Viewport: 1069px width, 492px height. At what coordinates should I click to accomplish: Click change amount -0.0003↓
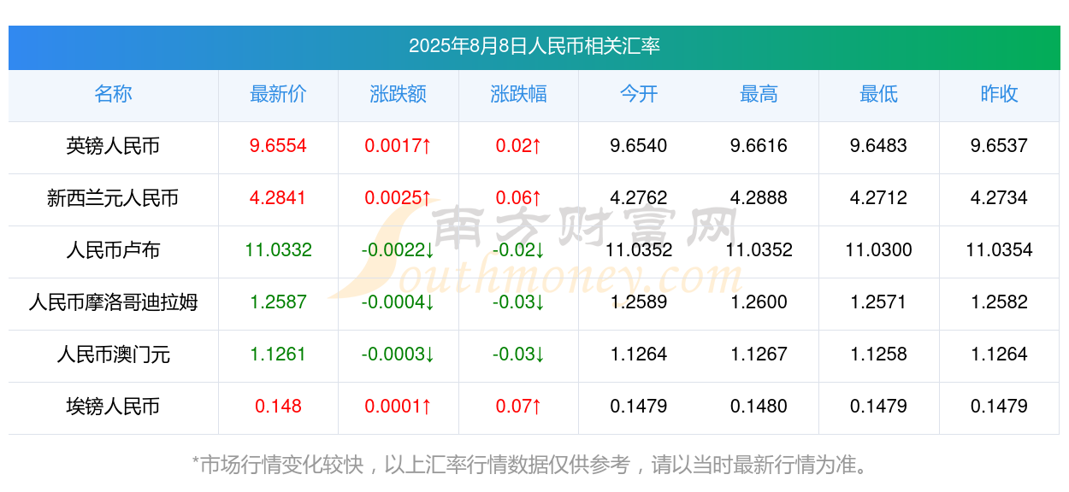pos(399,354)
